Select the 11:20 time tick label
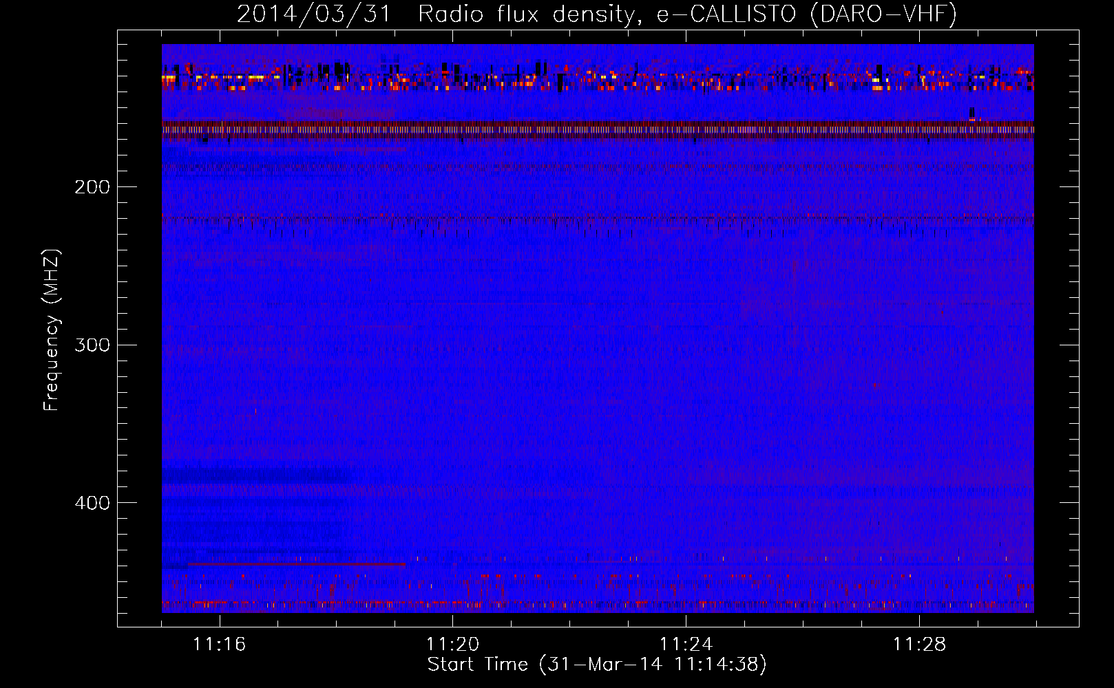The height and width of the screenshot is (688, 1114). (x=452, y=645)
